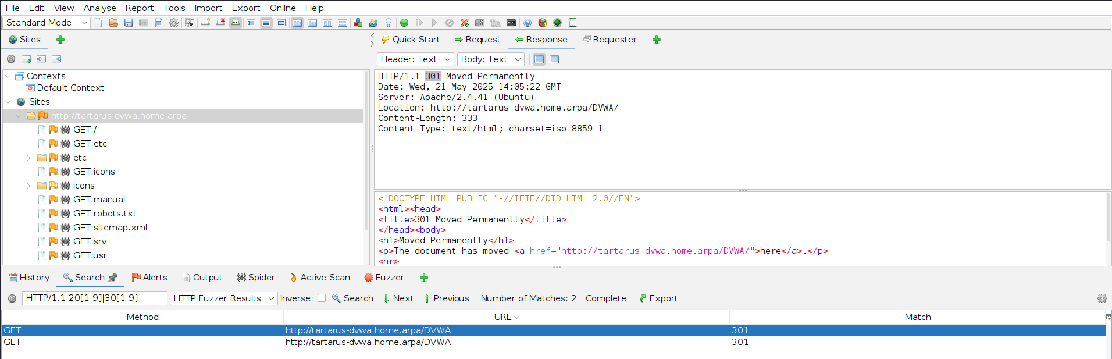Toggle the Inverse search checkbox

pos(322,298)
